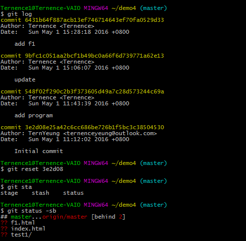246x241 pixels.
Task: Click the 'git status -sb' command
Action: click(x=28, y=211)
